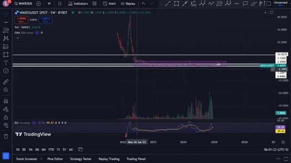Select the 5D time range

[24, 149]
